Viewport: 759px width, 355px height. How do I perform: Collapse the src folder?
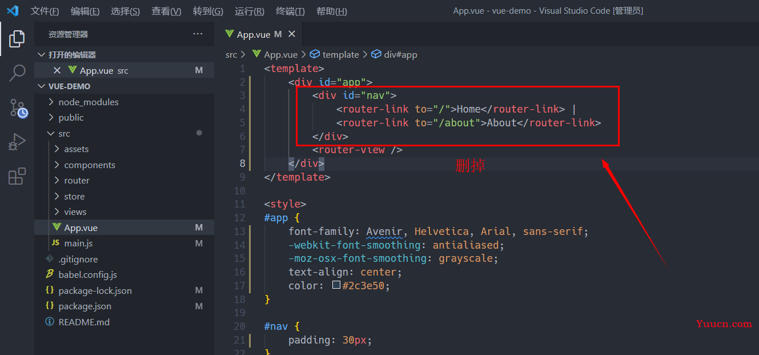pos(124,133)
